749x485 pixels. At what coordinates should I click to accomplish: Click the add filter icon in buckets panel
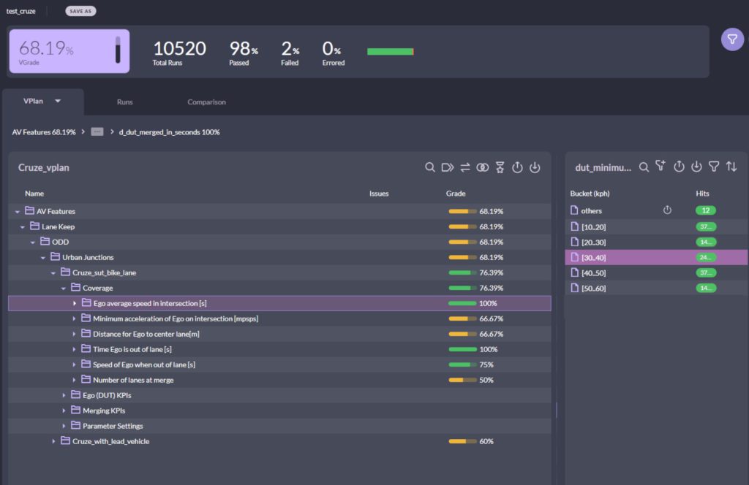pyautogui.click(x=661, y=167)
